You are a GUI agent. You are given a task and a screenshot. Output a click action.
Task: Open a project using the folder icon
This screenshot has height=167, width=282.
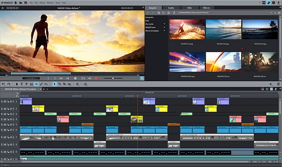[21, 3]
